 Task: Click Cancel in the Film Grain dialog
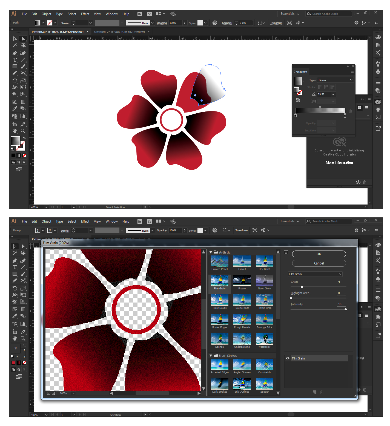pyautogui.click(x=319, y=263)
